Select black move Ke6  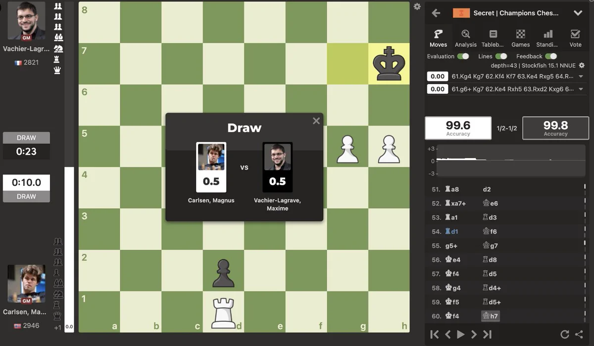[x=490, y=203]
